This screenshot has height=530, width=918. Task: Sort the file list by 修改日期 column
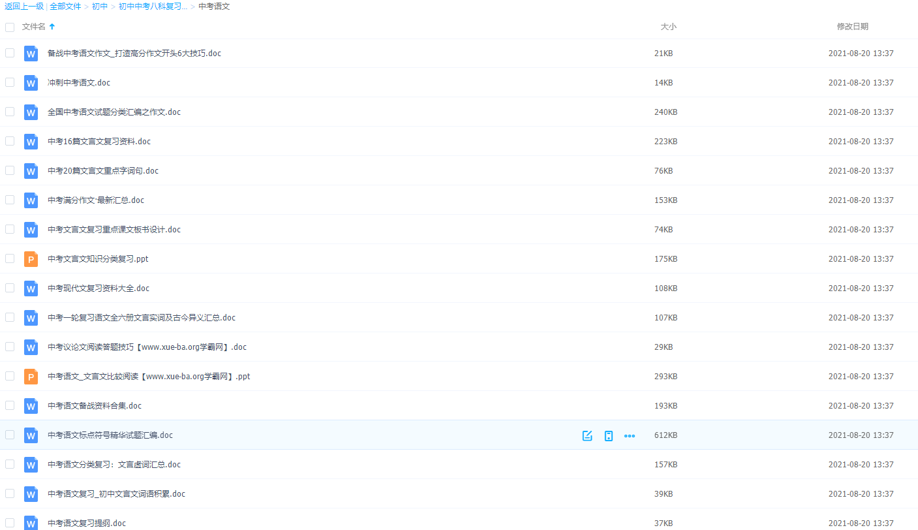coord(852,27)
